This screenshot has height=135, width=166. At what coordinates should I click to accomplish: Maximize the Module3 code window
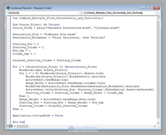(x=150, y=8)
